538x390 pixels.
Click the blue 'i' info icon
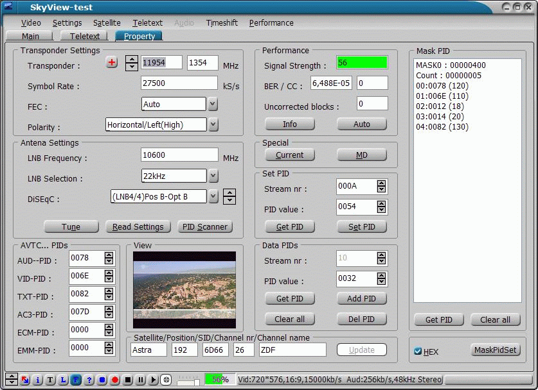pyautogui.click(x=37, y=380)
